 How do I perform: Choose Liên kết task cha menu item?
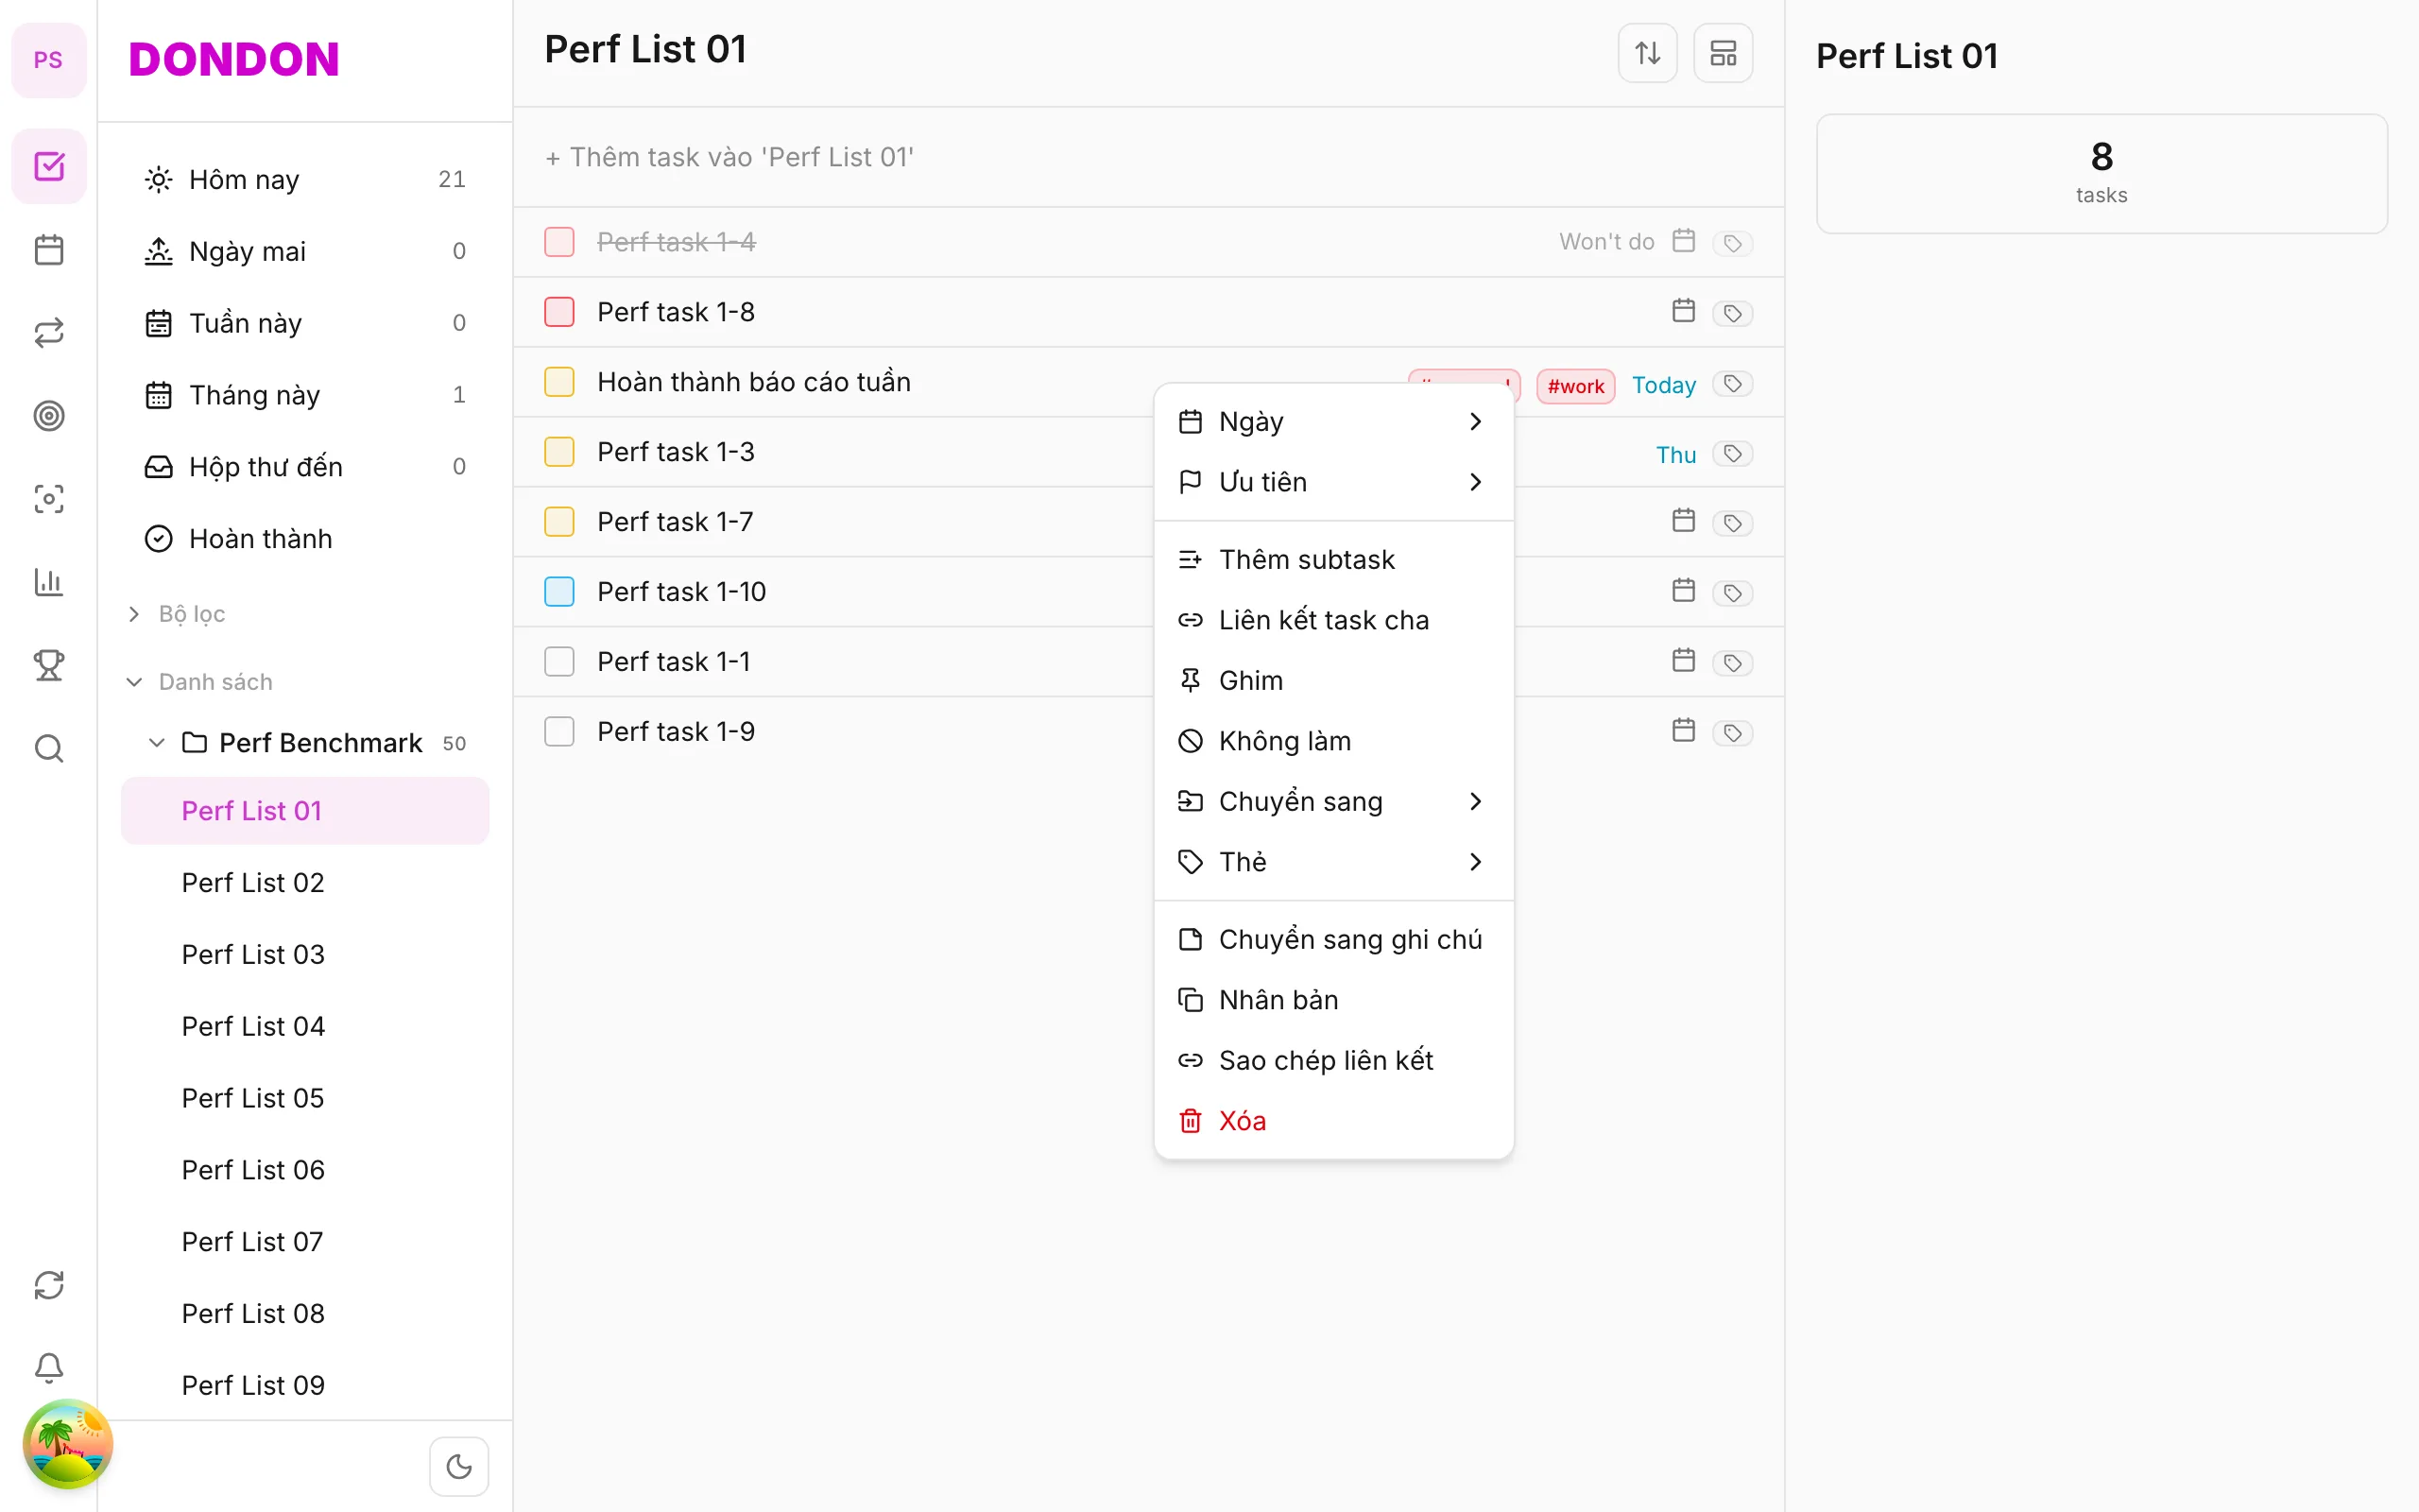pyautogui.click(x=1332, y=620)
